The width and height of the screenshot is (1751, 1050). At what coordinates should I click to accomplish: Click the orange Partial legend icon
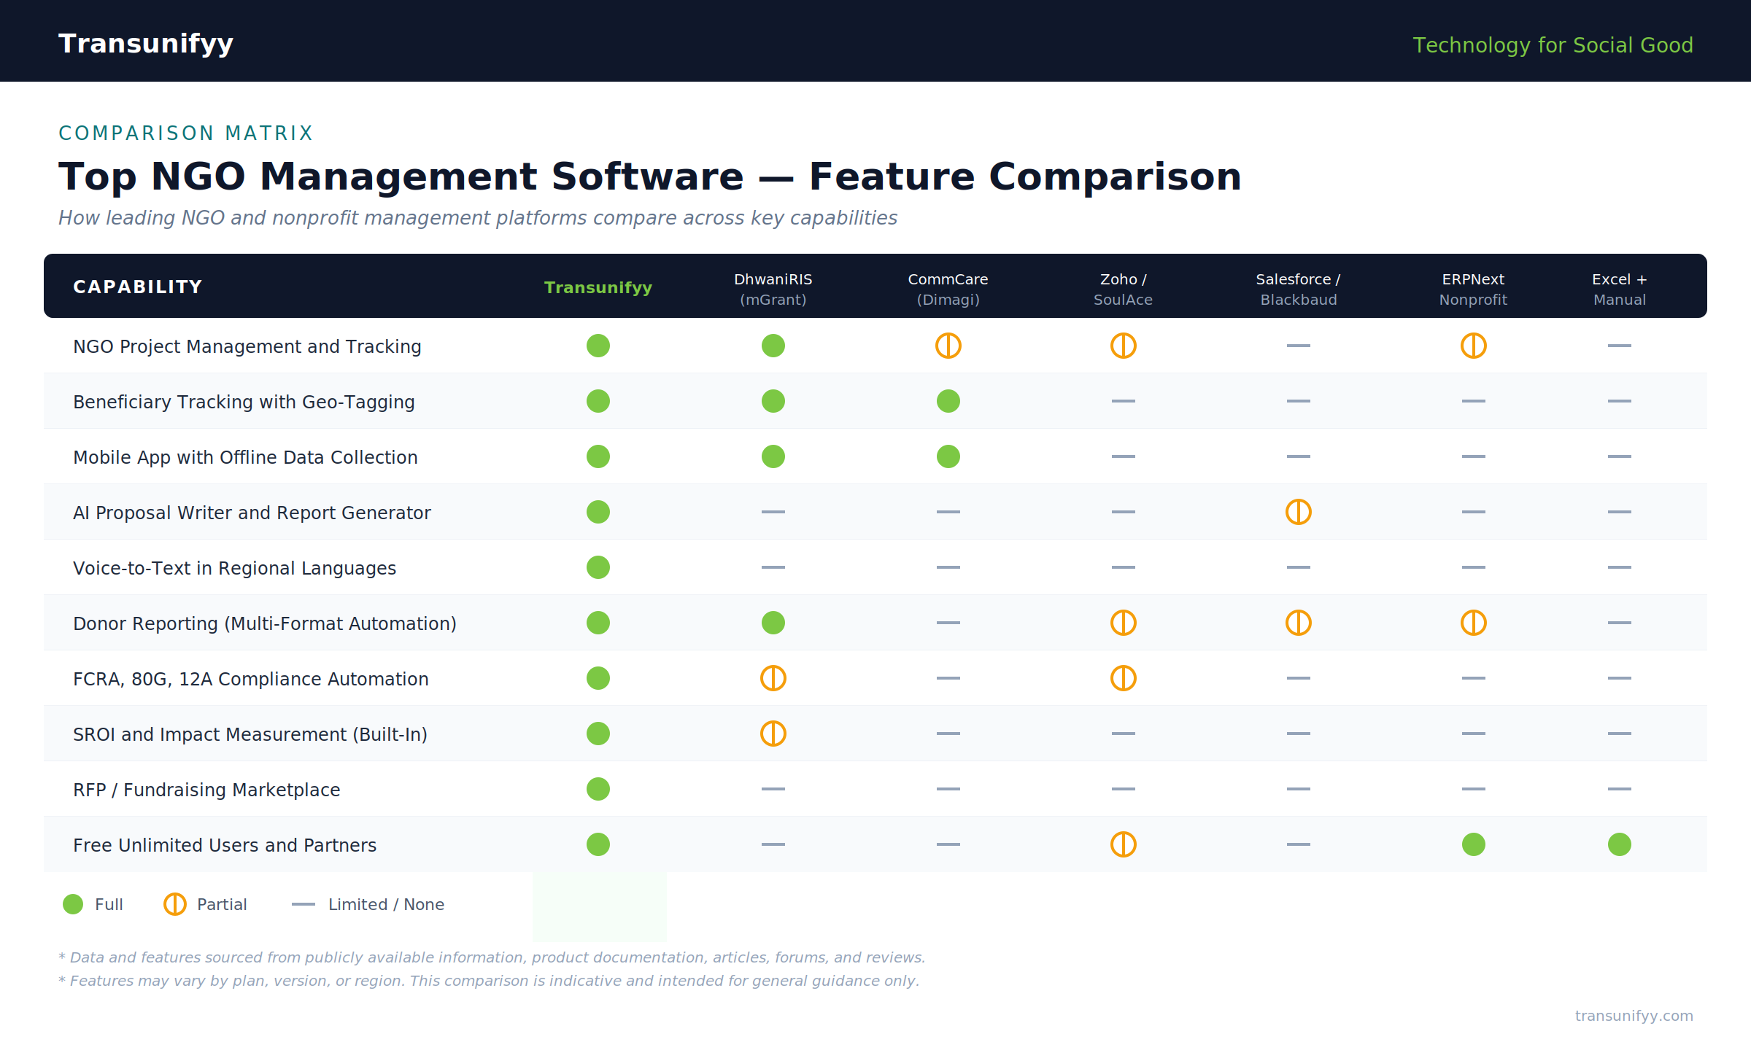click(x=175, y=904)
